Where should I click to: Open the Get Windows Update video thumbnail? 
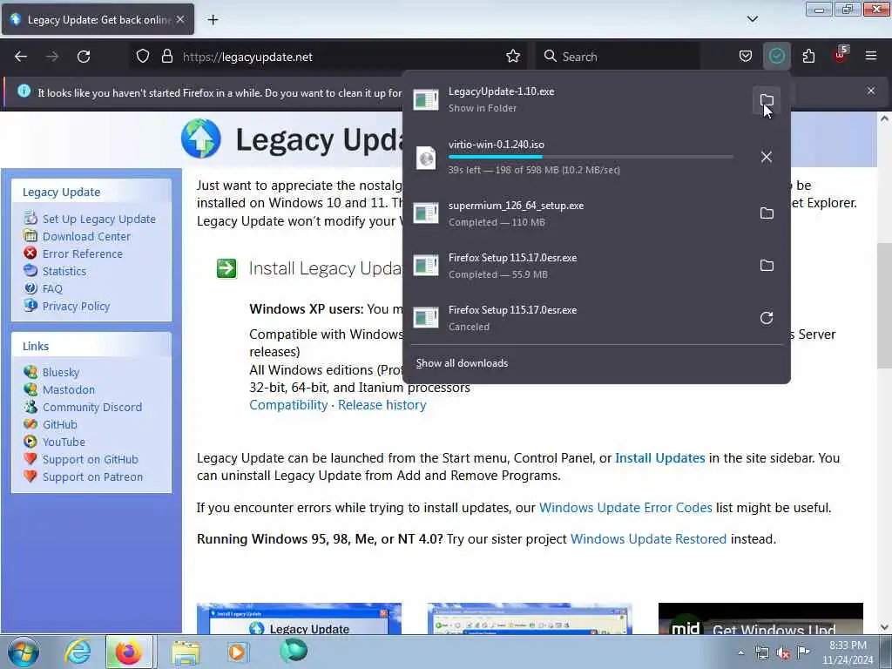(760, 618)
